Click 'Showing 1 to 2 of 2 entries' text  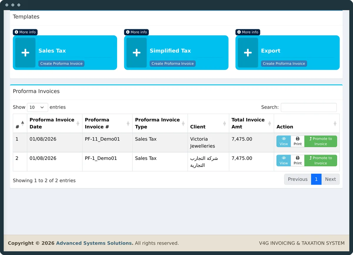[44, 181]
